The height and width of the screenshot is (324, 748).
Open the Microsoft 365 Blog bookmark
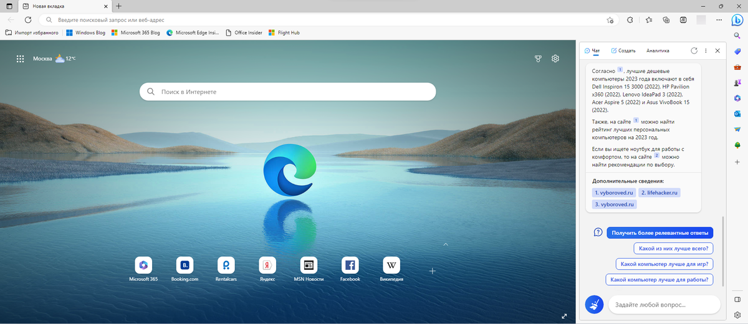[135, 32]
